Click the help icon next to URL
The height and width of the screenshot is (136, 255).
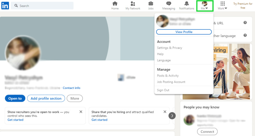click(x=245, y=23)
